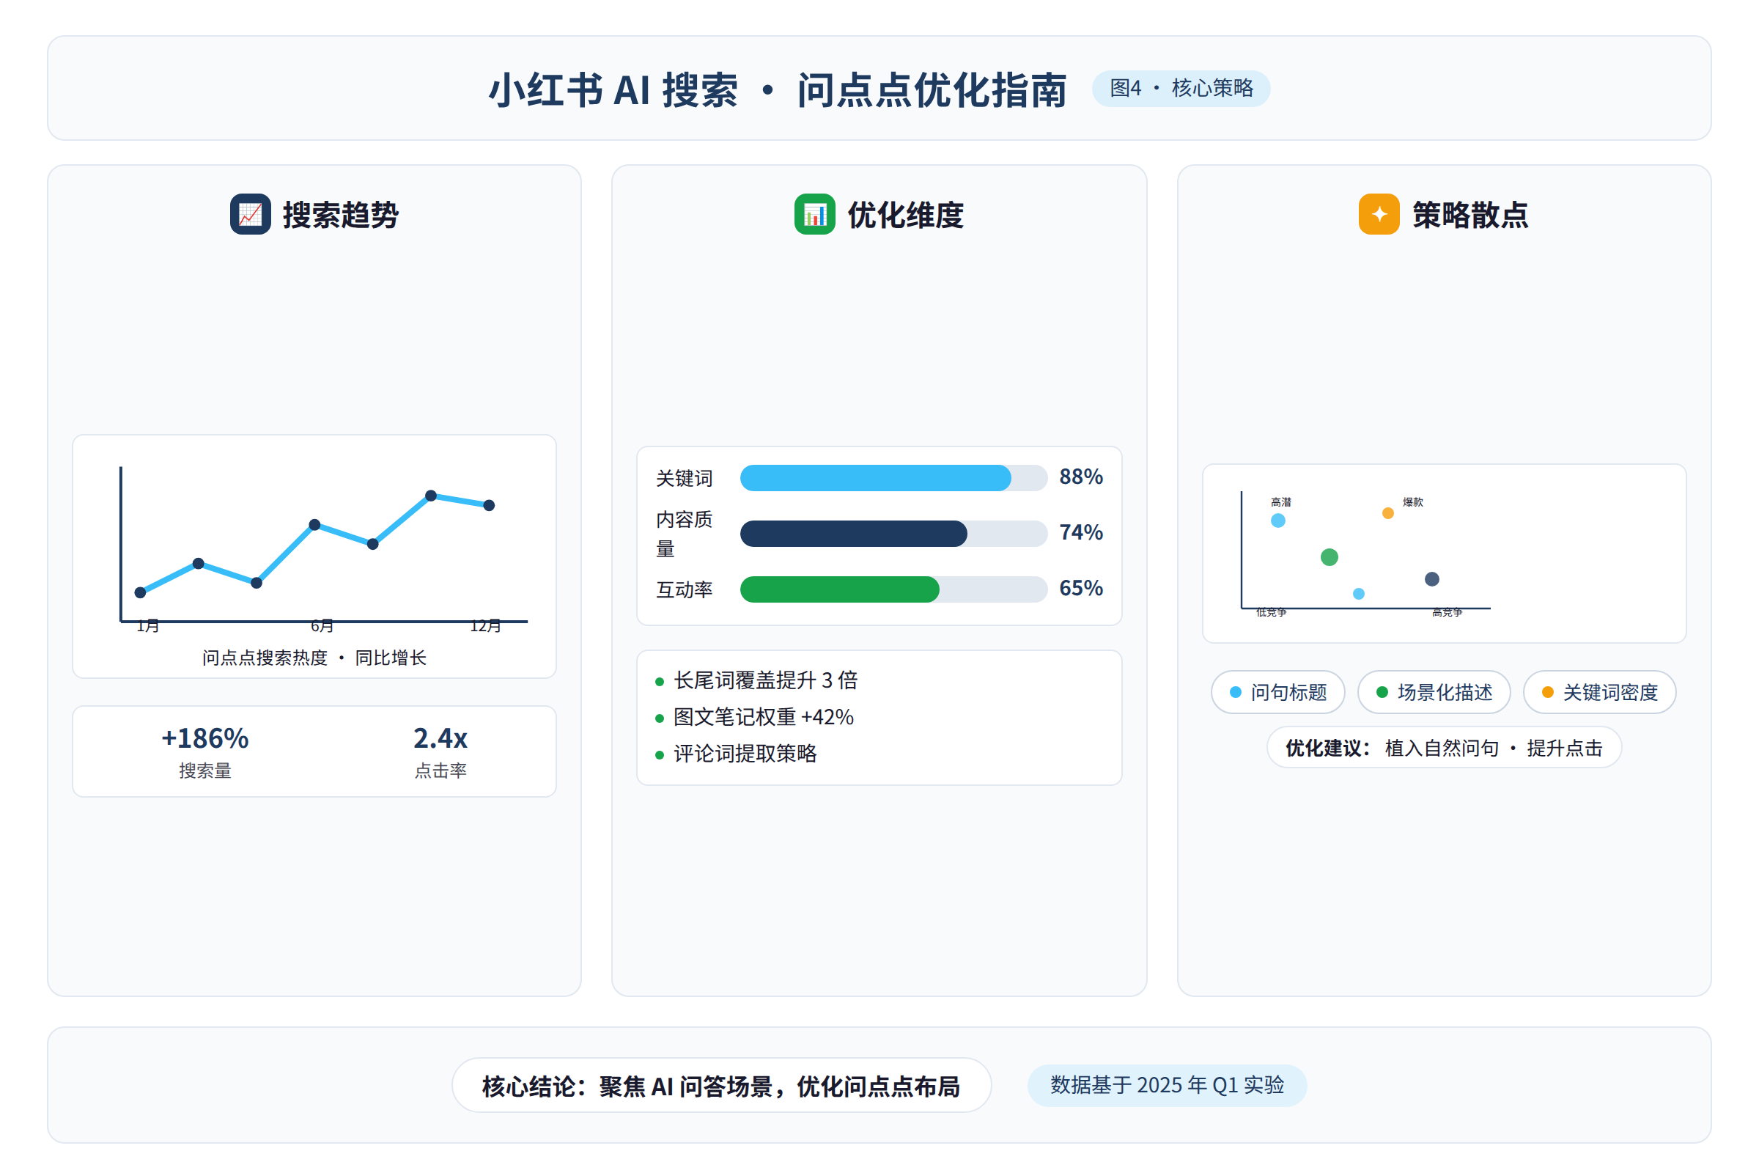Click the 优化建议 suggestion pill
Screen dimensions: 1759x1173
pyautogui.click(x=1444, y=747)
